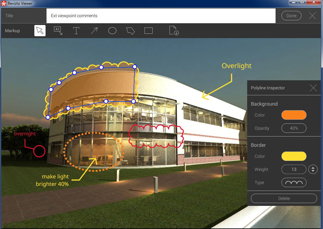Image resolution: width=323 pixels, height=229 pixels.
Task: Close the Polyline Inspector panel
Action: 313,88
